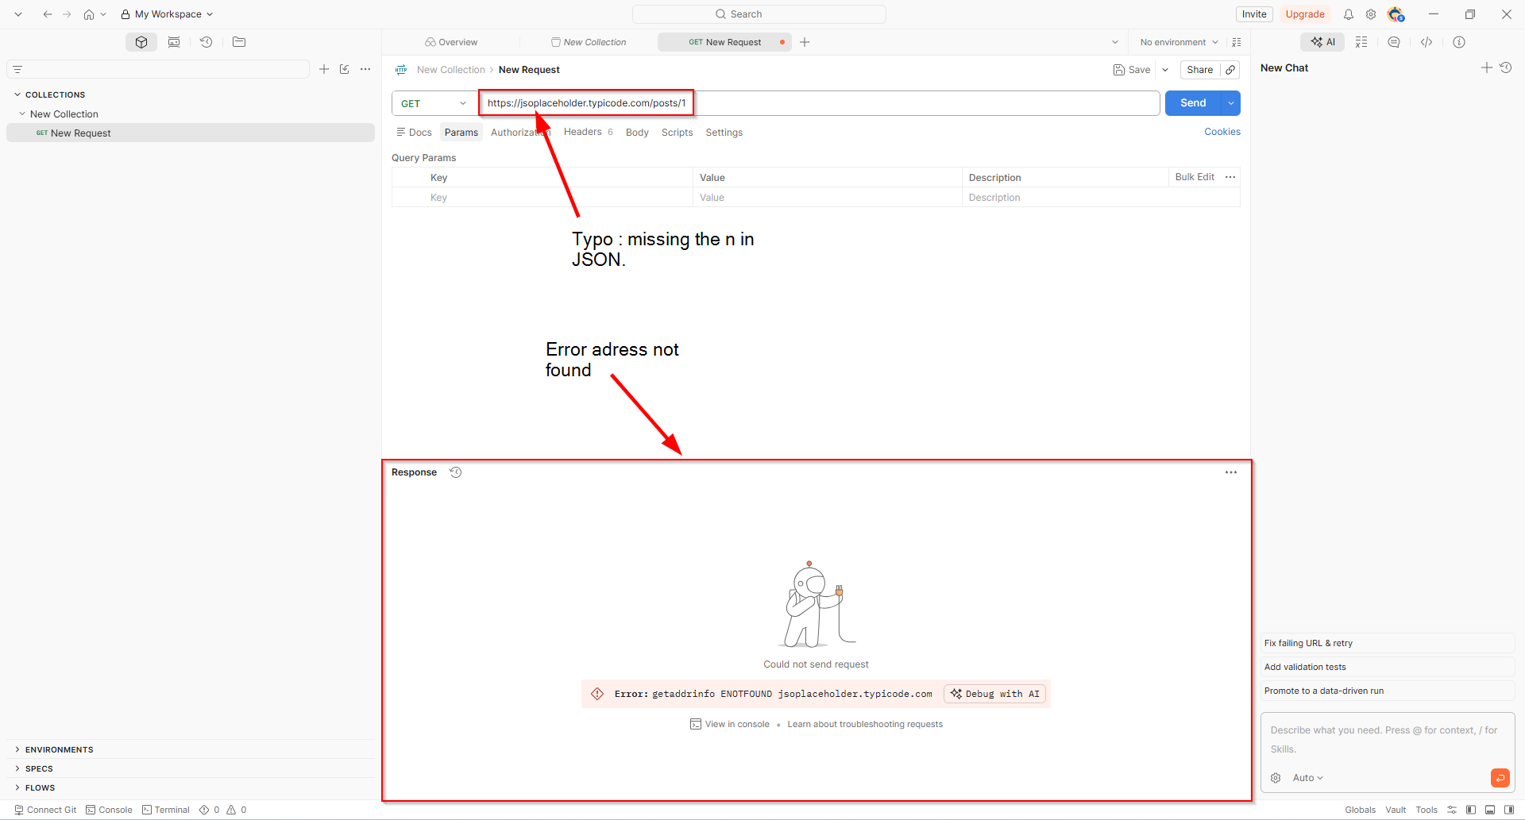Screen dimensions: 1525x820
Task: Click the user avatar icon
Action: point(1396,14)
